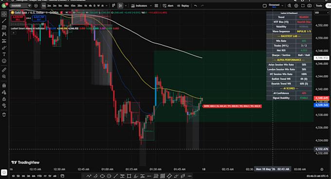331x179 pixels.
Task: Click the BEARISH trend value in dashboard
Action: (x=304, y=17)
